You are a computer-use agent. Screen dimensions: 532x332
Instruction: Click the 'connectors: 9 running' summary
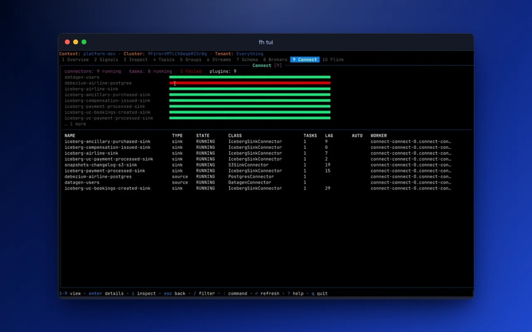pos(93,71)
